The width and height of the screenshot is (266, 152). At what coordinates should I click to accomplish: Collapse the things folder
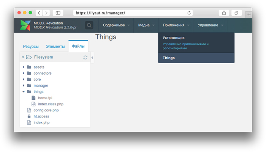[x=24, y=92]
